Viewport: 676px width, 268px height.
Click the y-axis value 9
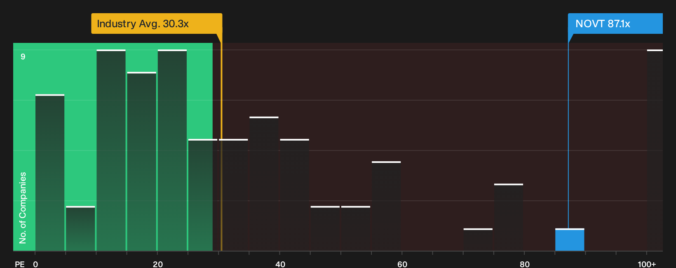pyautogui.click(x=23, y=56)
